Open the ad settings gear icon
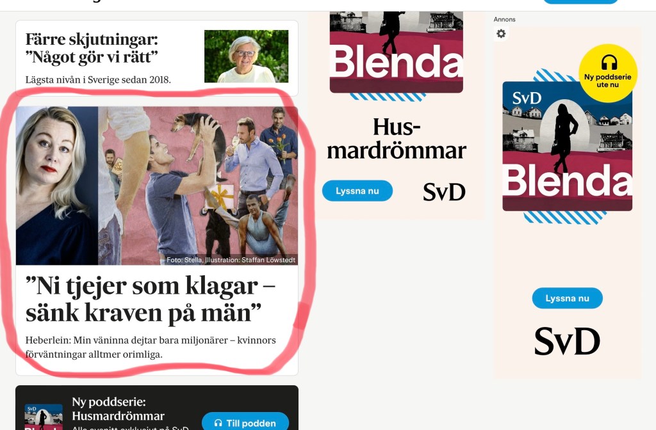 (x=501, y=33)
